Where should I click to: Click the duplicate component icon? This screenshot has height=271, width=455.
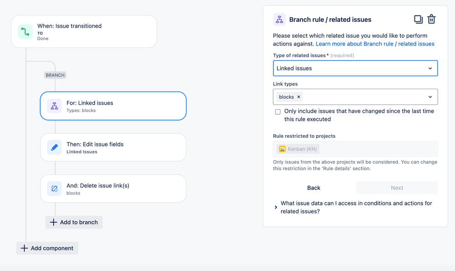click(x=418, y=20)
